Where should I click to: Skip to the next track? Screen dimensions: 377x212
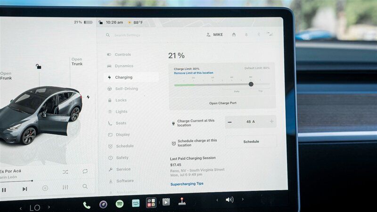(x=25, y=189)
